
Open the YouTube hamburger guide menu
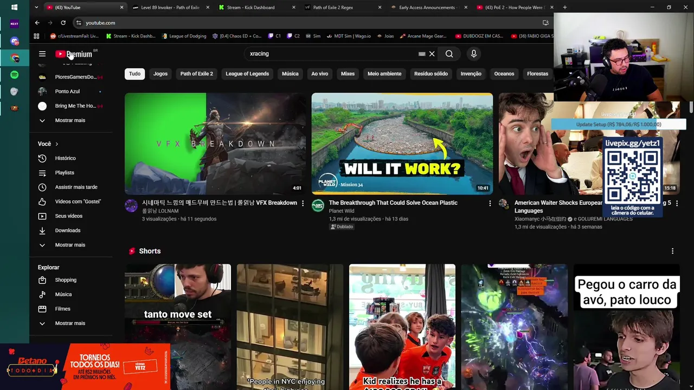(x=42, y=54)
